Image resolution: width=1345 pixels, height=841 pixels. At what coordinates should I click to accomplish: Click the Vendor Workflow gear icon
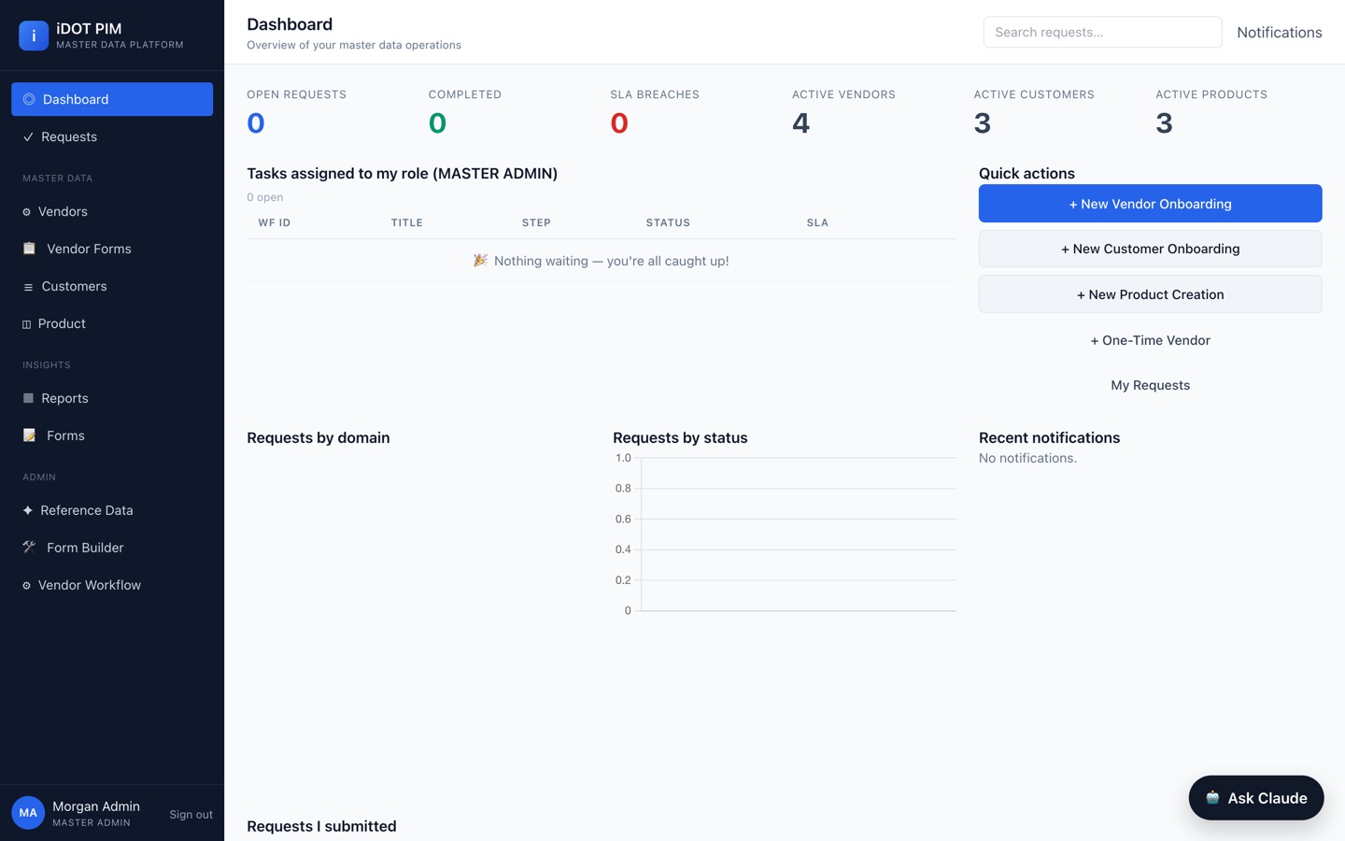click(26, 586)
